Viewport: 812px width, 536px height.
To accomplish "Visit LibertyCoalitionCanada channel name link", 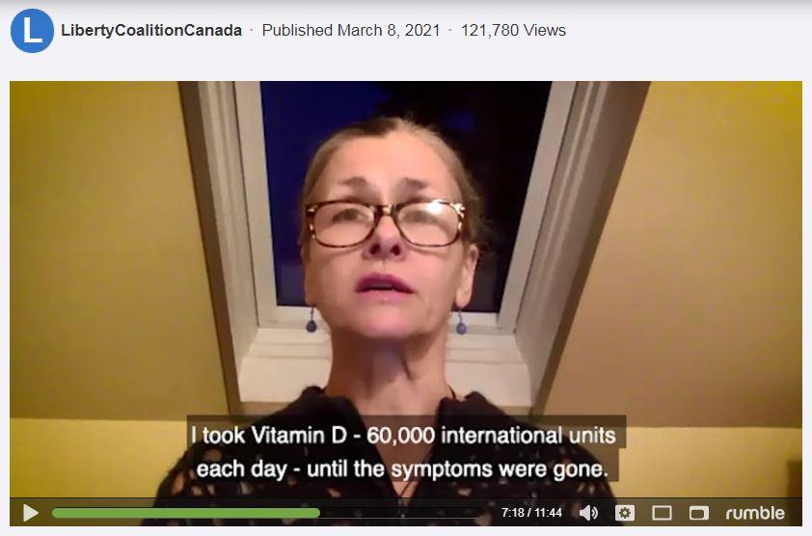I will coord(151,30).
